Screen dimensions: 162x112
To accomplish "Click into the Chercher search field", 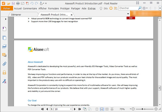I will point(129,8).
